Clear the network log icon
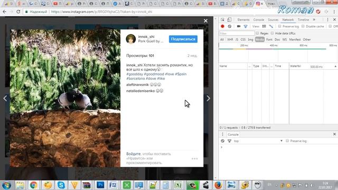Image resolution: width=338 pixels, height=190 pixels. coord(230,26)
